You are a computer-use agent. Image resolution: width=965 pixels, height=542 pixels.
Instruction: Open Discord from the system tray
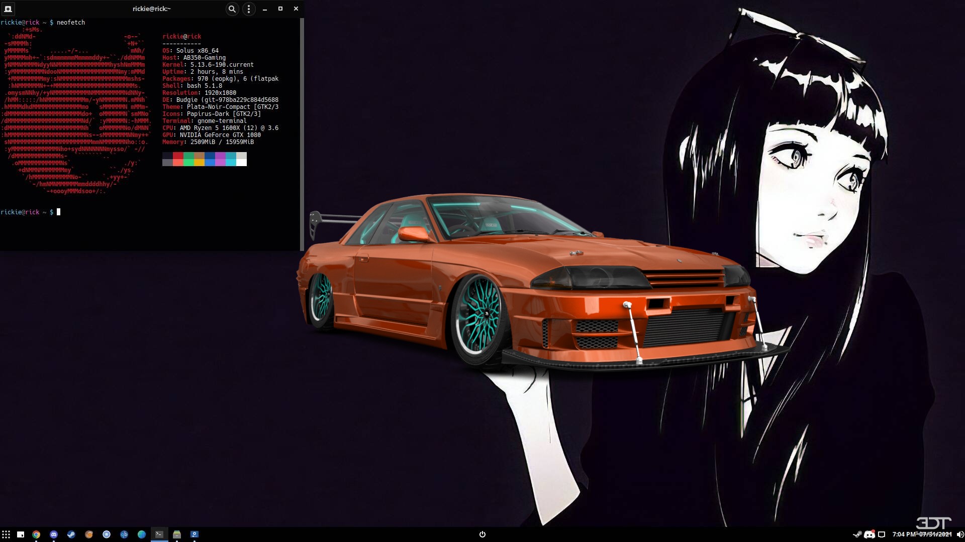click(x=869, y=534)
